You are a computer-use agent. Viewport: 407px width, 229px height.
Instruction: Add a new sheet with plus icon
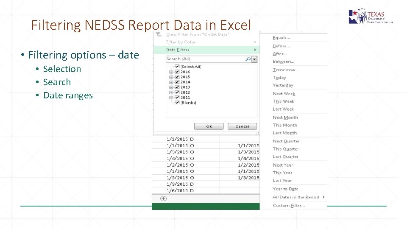click(163, 198)
